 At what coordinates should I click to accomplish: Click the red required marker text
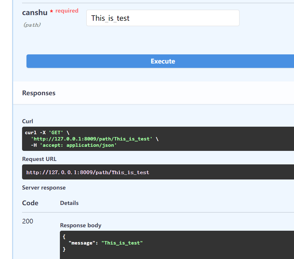point(67,11)
